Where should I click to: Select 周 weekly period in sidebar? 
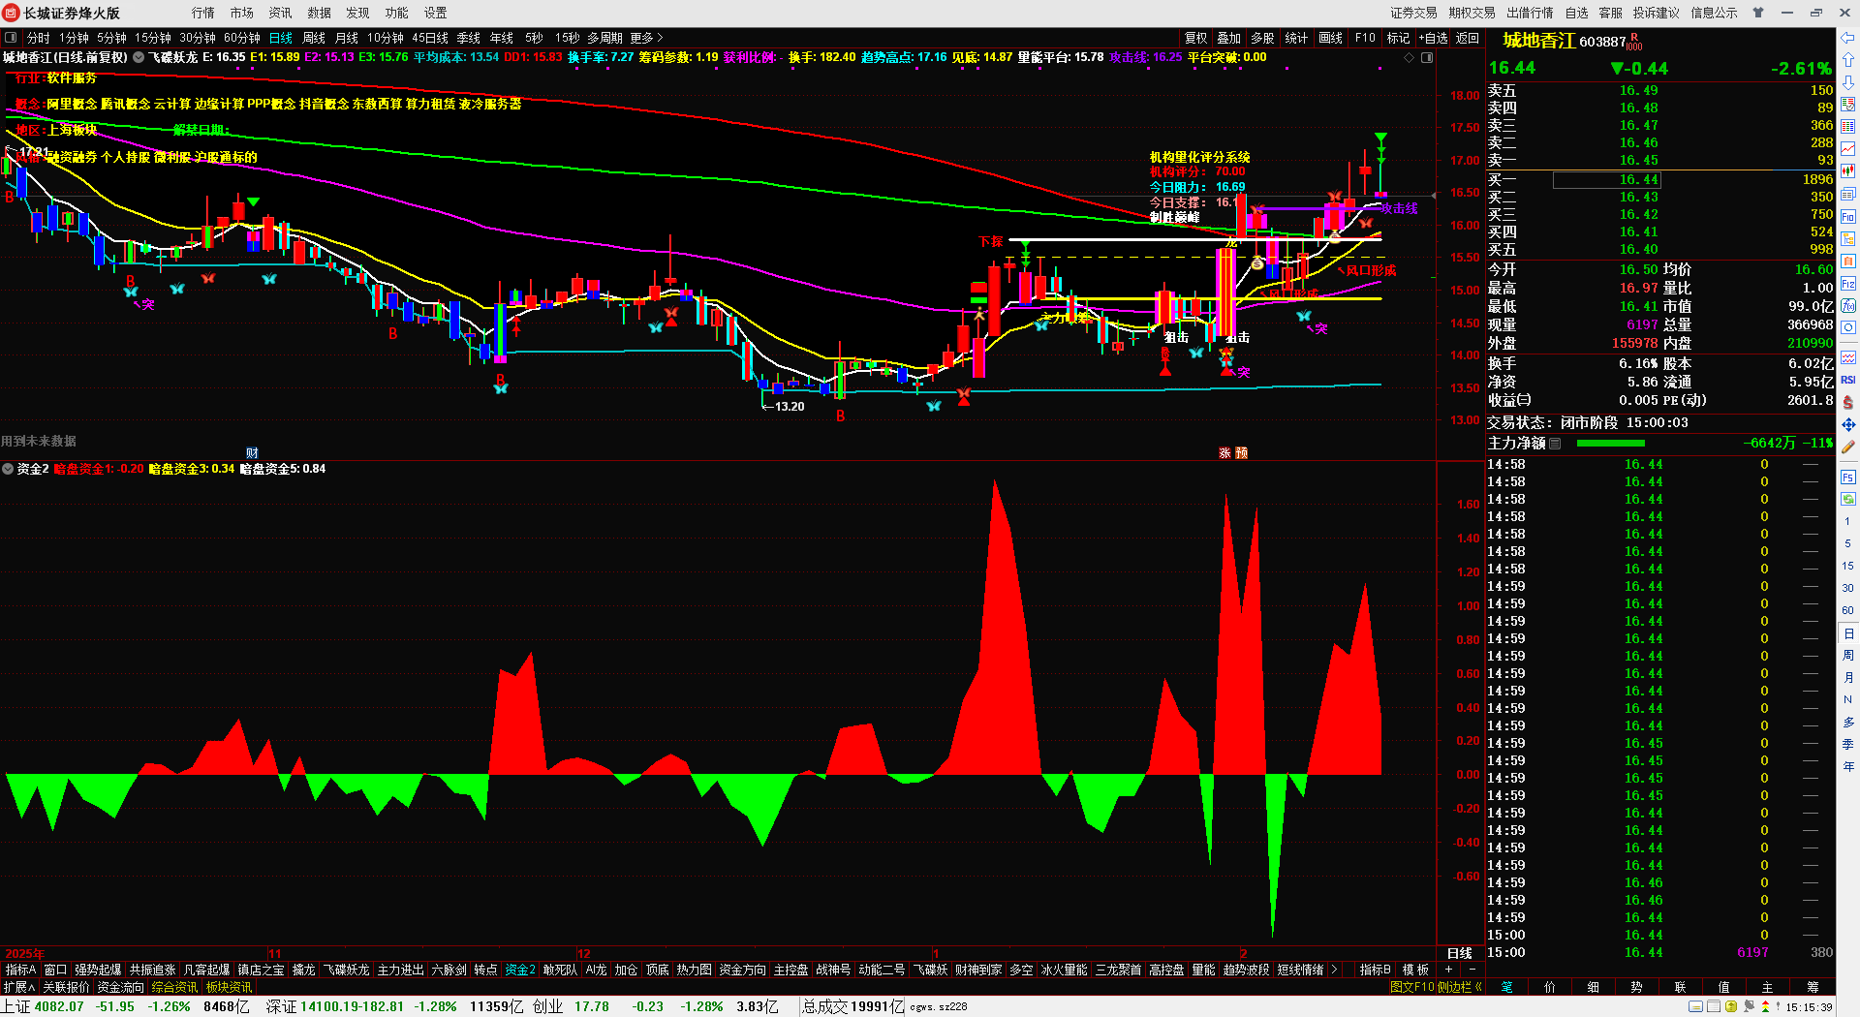tap(1847, 655)
